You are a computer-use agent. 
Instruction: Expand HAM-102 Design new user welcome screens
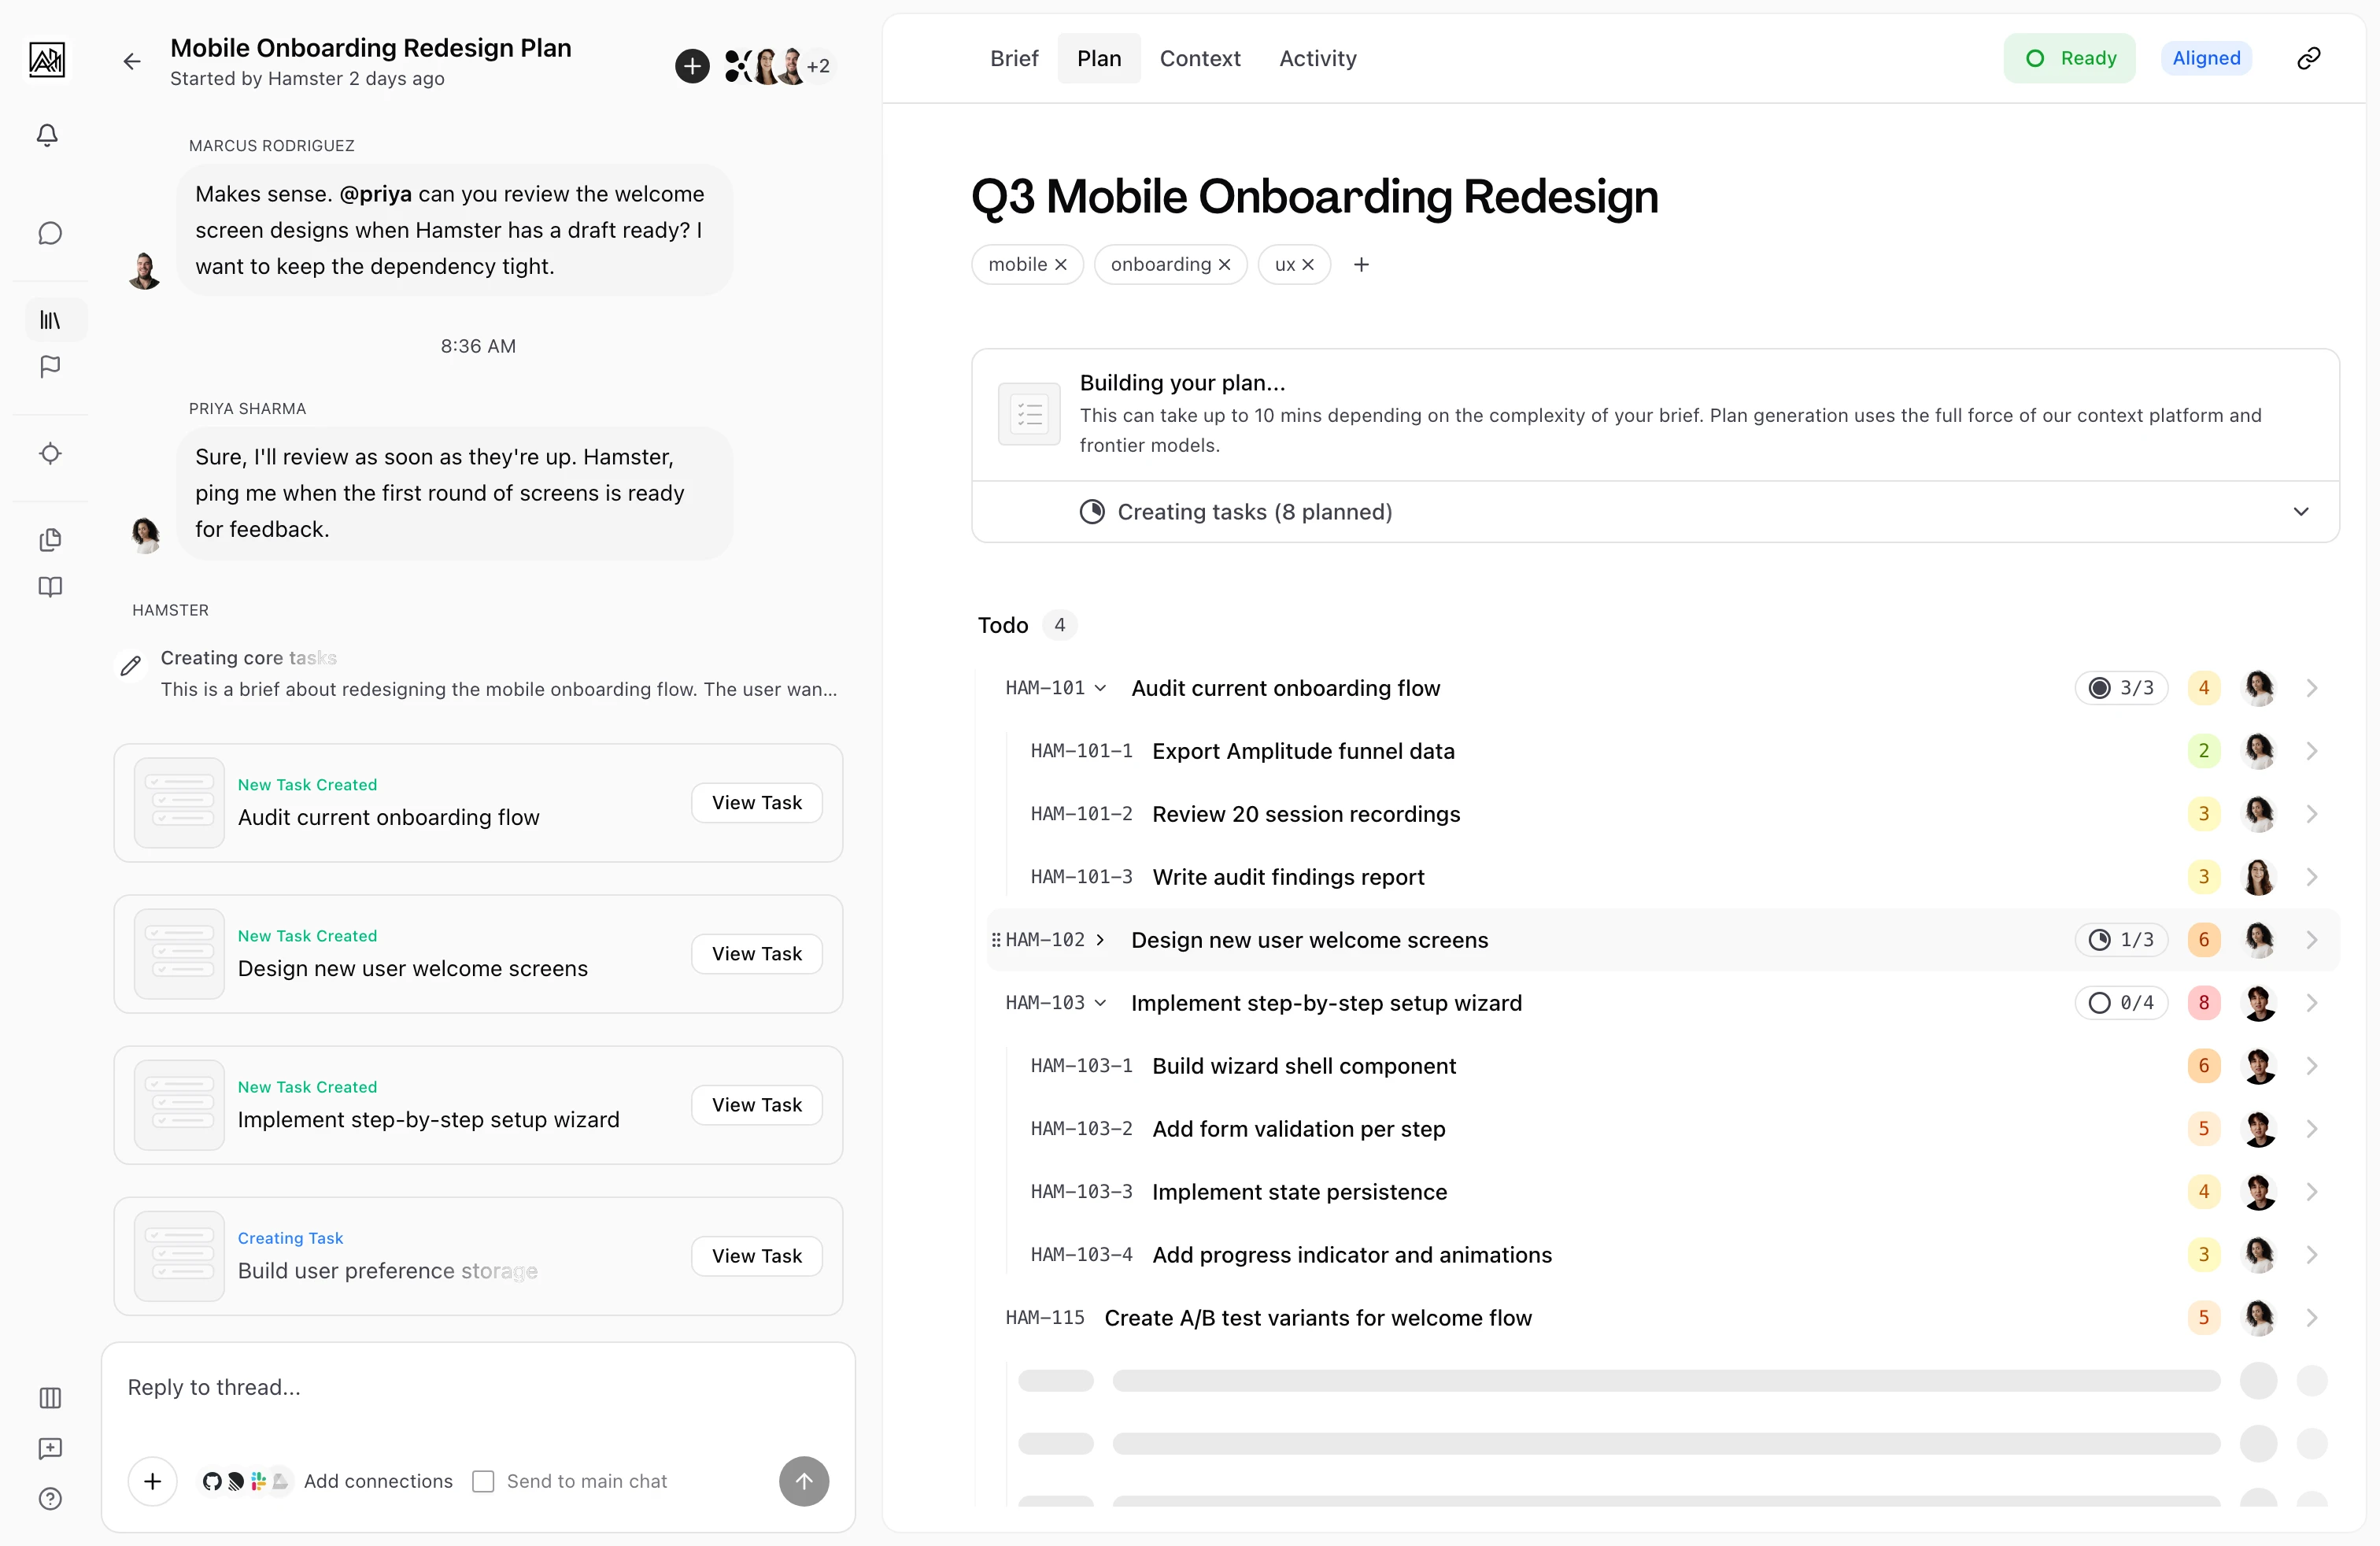pos(1100,940)
